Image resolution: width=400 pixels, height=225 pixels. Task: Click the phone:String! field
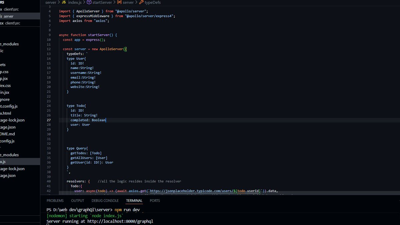[x=83, y=82]
